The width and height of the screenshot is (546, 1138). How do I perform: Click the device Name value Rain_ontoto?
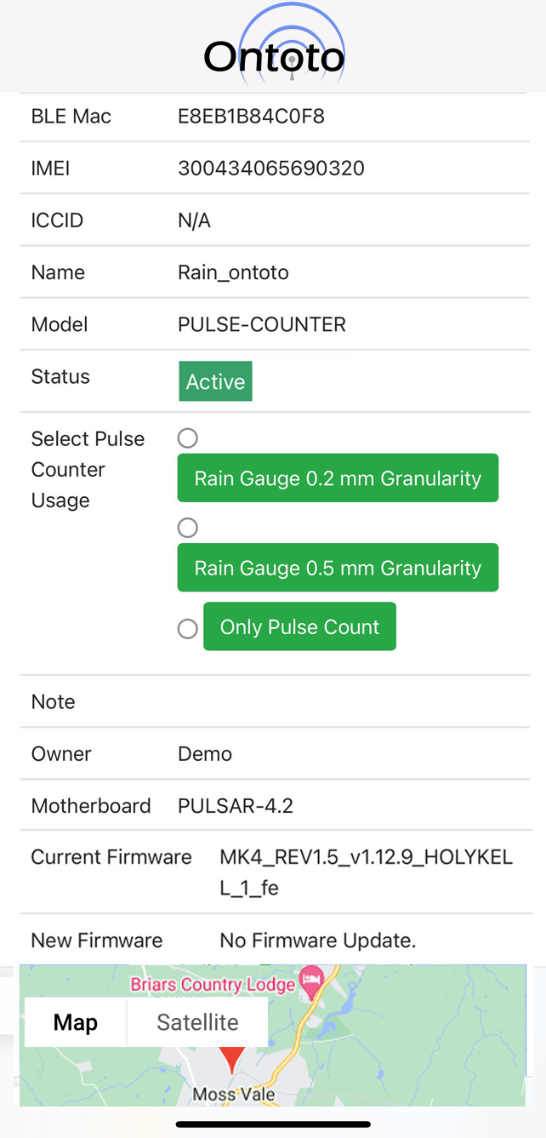(232, 272)
